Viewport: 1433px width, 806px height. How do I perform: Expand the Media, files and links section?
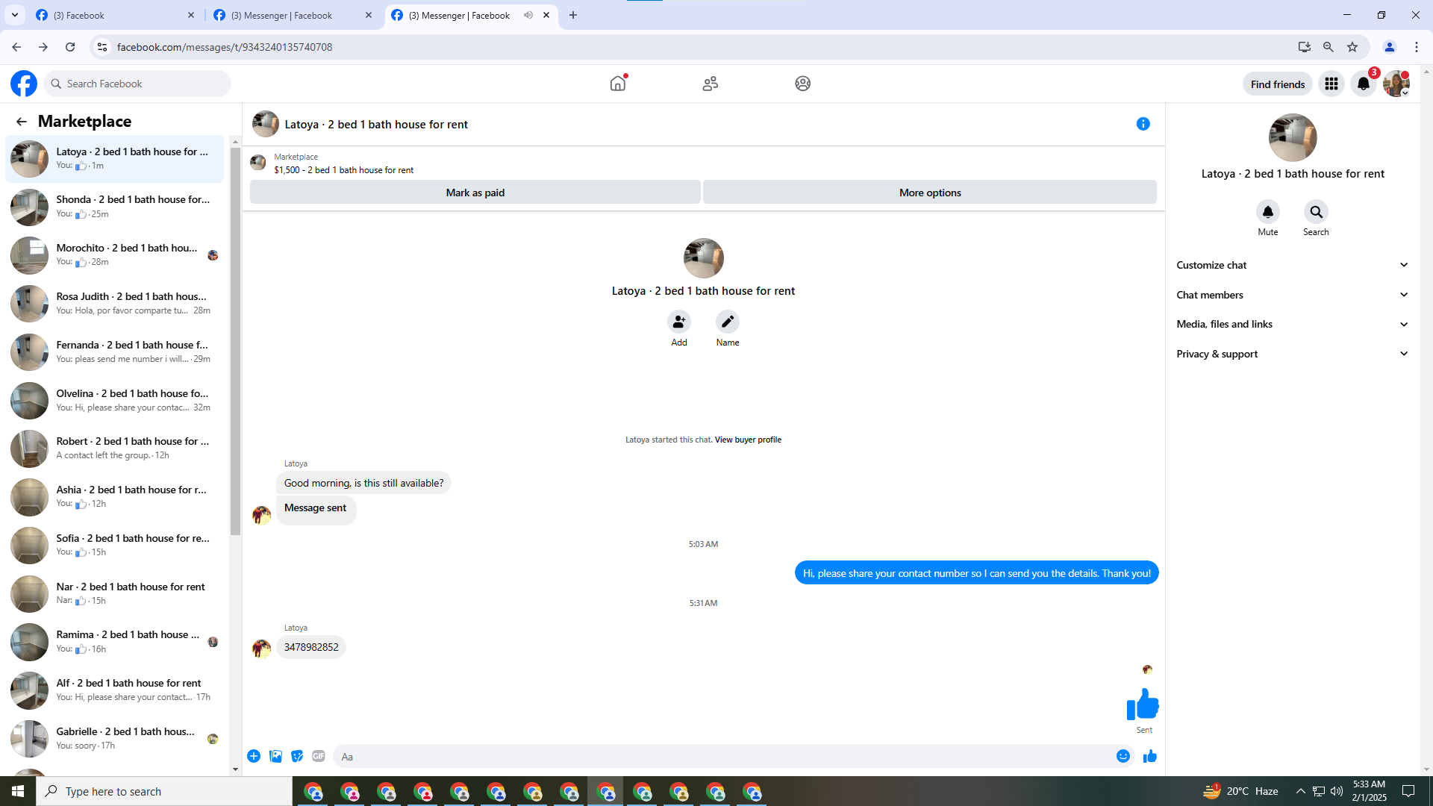(1292, 324)
